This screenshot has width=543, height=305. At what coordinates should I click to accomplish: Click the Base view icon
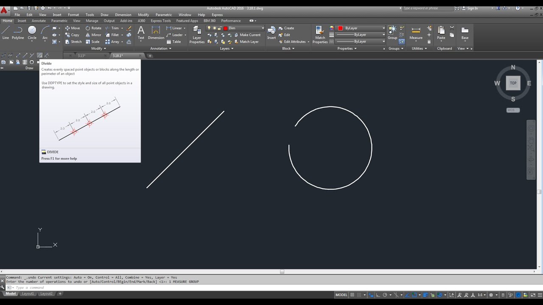point(465,32)
